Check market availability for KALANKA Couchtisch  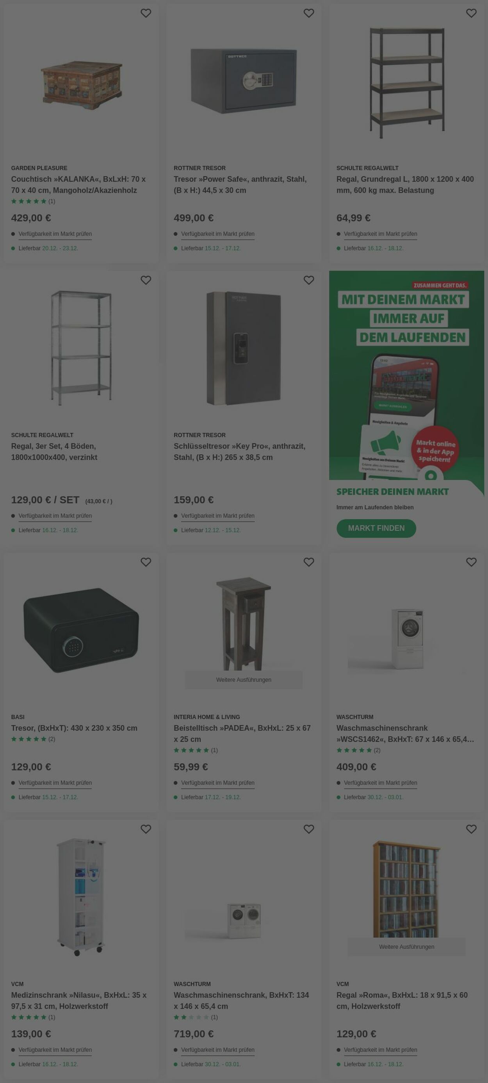tap(55, 234)
